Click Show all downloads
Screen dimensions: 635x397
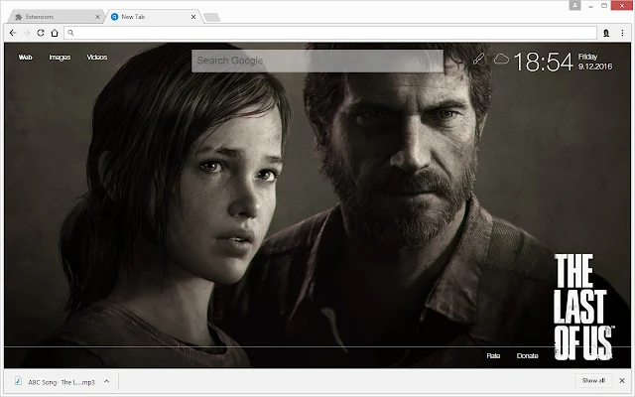(593, 381)
